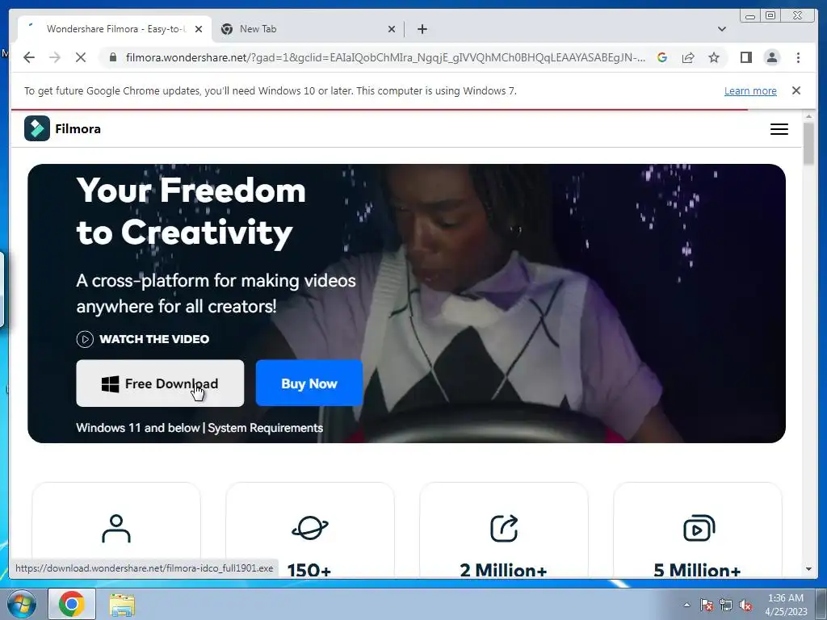Click the '5 Million+' statistic text
This screenshot has width=827, height=620.
(x=697, y=570)
